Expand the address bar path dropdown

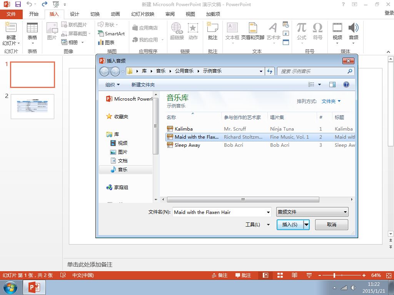coord(261,71)
